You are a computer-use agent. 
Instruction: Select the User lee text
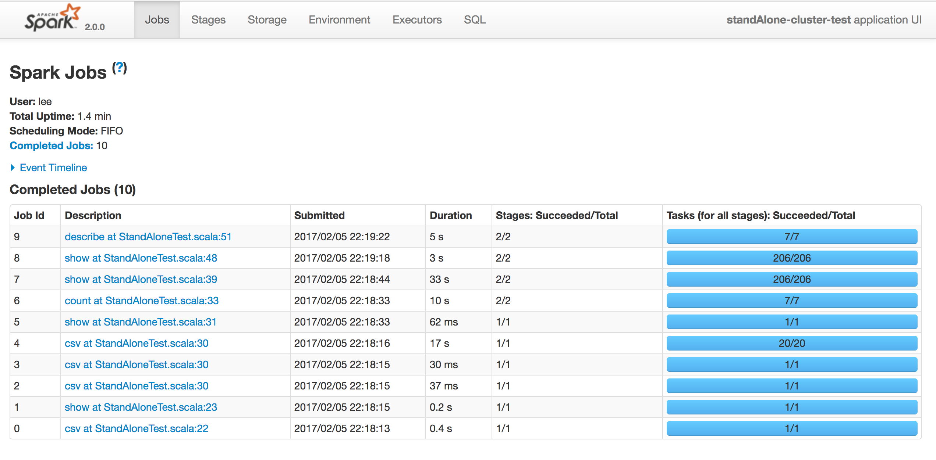coord(31,101)
